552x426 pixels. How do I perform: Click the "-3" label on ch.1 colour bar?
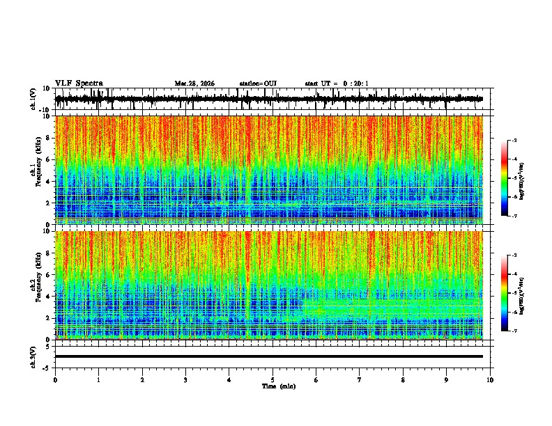[514, 140]
